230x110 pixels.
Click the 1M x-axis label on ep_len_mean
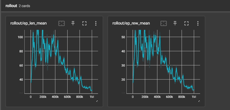[x=92, y=97]
